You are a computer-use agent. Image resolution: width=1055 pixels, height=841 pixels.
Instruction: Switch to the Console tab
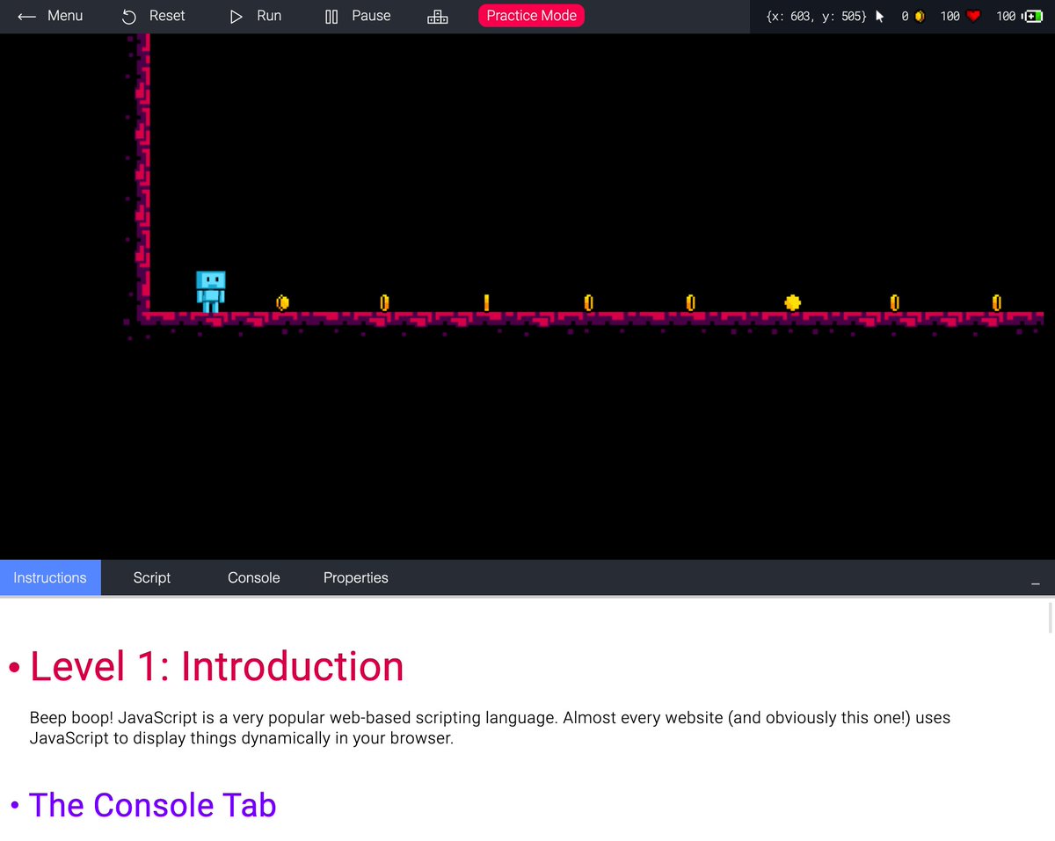(254, 577)
